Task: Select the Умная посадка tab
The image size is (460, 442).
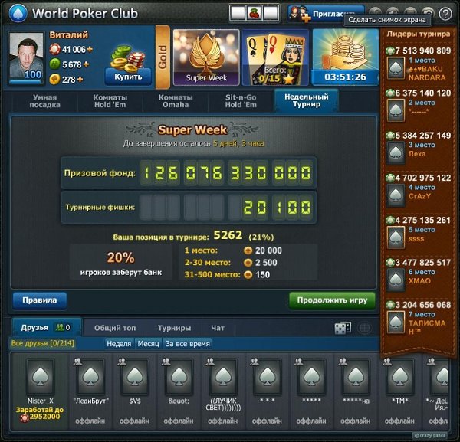Action: click(44, 101)
